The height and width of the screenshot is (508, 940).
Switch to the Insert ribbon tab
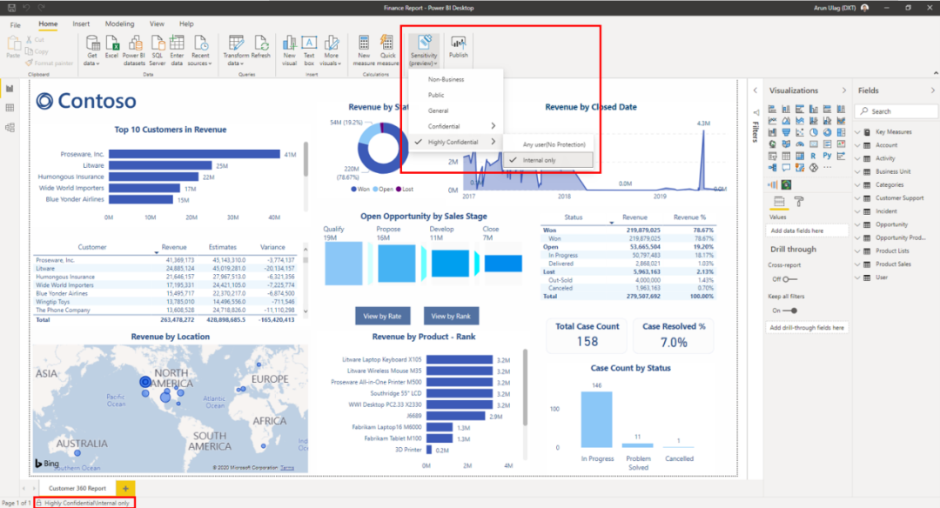[81, 24]
